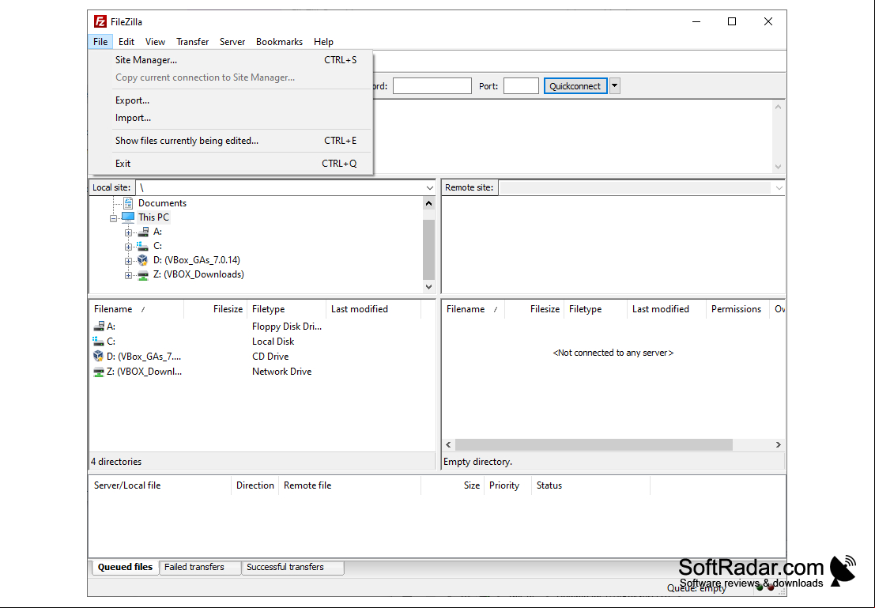The width and height of the screenshot is (875, 608).
Task: Sort local files by Filetype column
Action: pyautogui.click(x=286, y=309)
